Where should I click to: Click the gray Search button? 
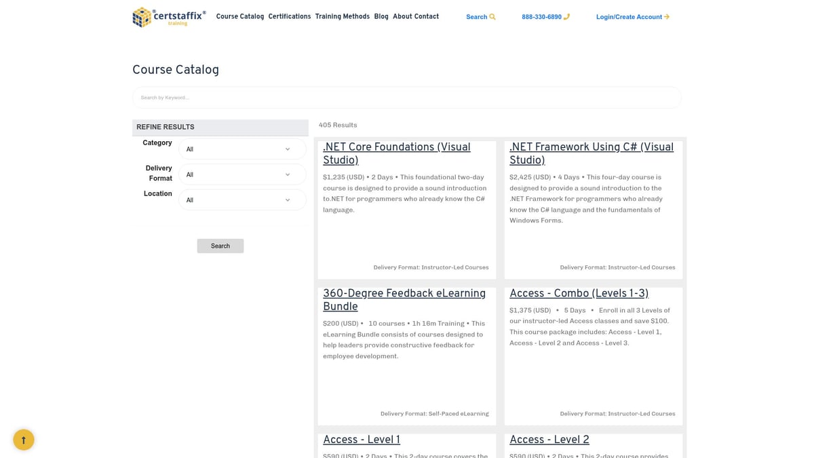coord(220,246)
